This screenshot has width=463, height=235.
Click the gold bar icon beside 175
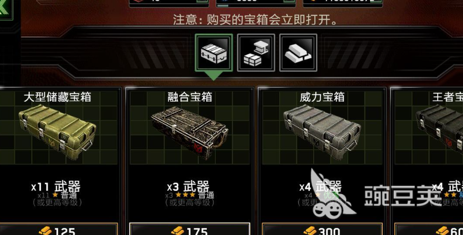coord(177,231)
